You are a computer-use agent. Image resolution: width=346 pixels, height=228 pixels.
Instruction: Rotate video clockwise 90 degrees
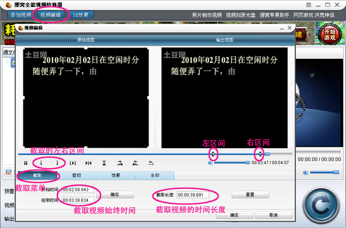[x=120, y=163]
